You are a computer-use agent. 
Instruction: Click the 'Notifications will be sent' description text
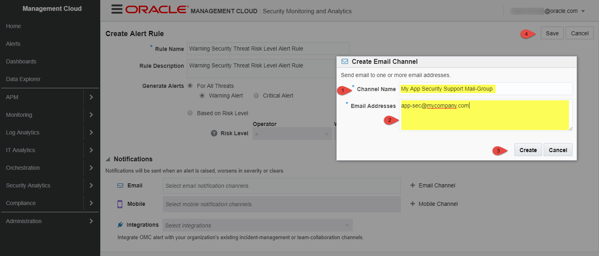(x=195, y=171)
